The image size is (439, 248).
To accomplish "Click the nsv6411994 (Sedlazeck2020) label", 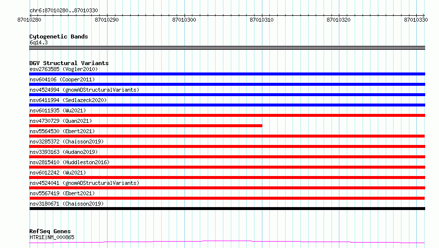I will [x=68, y=100].
